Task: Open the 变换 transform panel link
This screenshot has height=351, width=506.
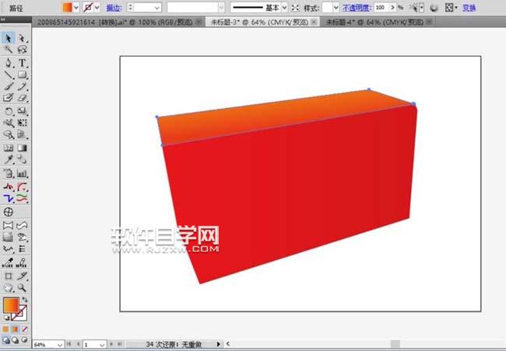Action: pos(469,8)
